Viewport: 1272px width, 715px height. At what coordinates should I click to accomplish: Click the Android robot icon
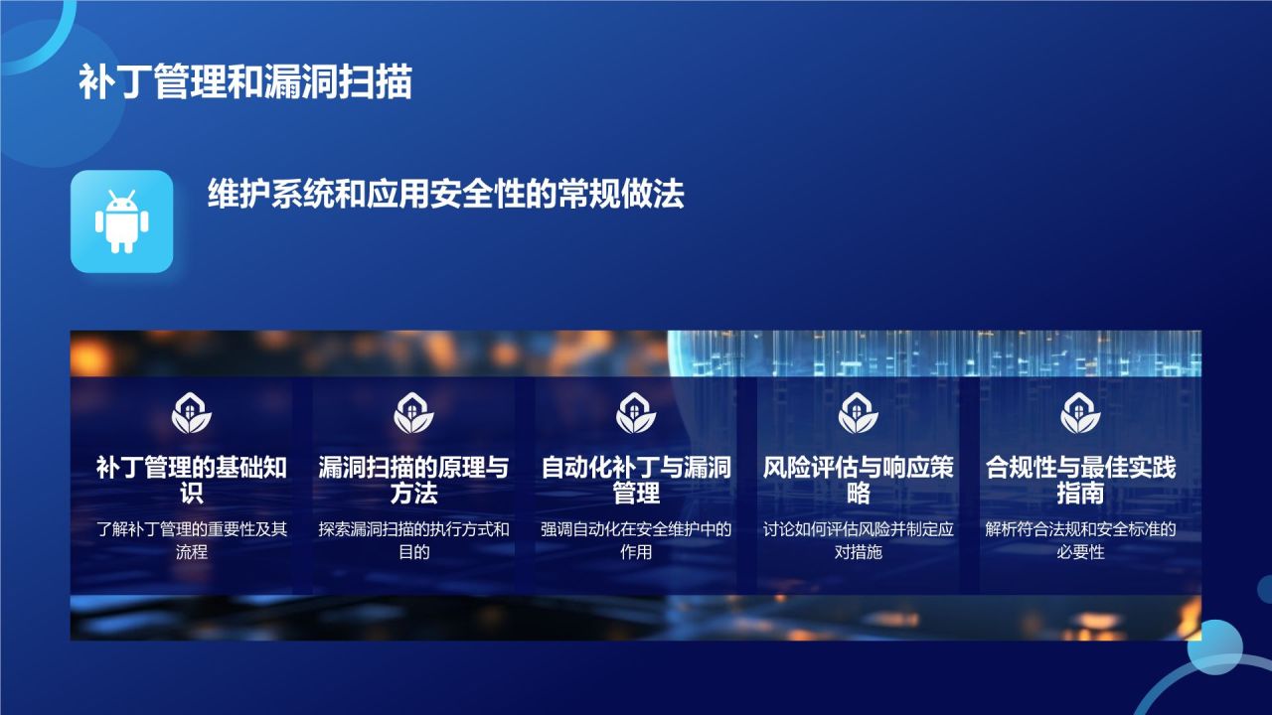(121, 221)
